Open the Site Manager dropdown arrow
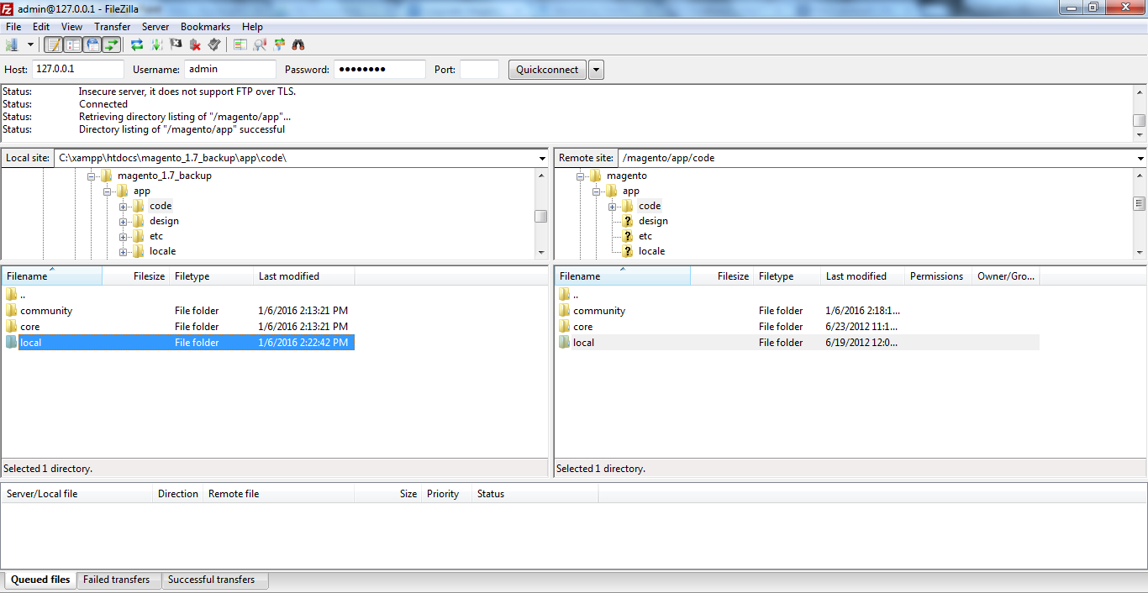The height and width of the screenshot is (593, 1148). pyautogui.click(x=30, y=45)
